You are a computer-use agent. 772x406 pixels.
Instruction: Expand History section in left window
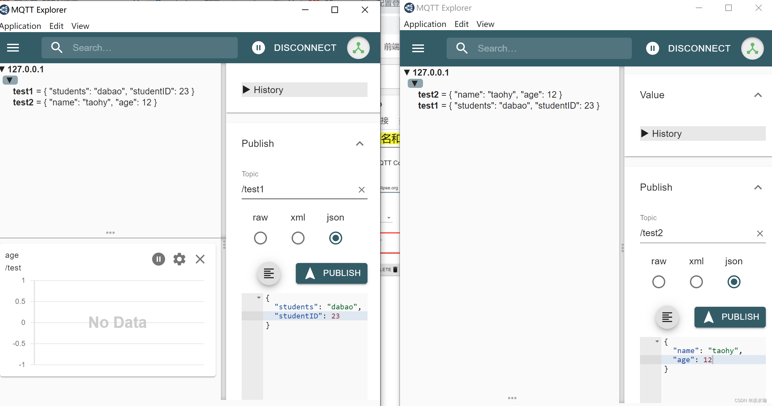pos(305,90)
